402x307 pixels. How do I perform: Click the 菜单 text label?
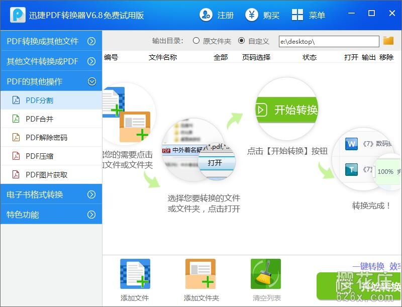pos(317,16)
